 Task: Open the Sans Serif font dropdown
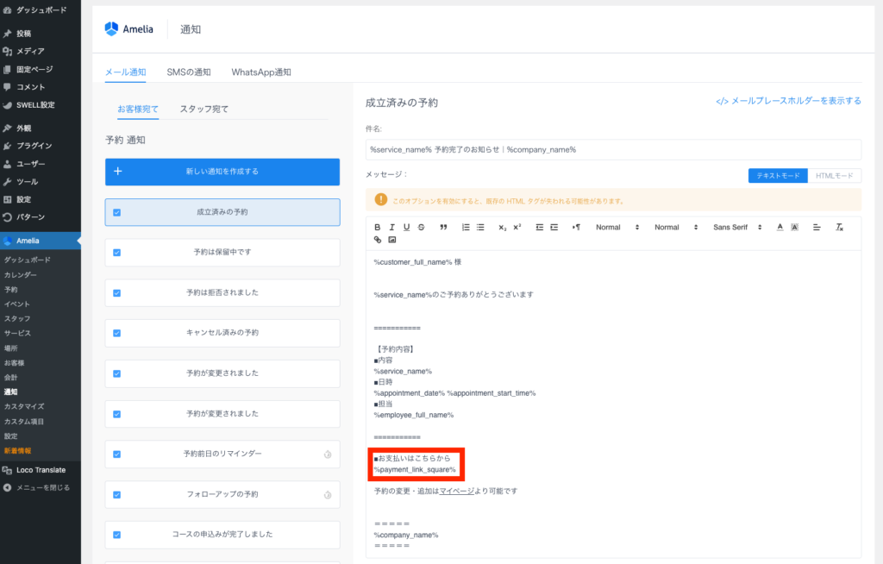736,227
